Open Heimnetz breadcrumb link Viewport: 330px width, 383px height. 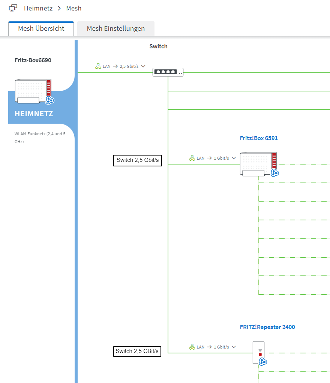pos(38,8)
